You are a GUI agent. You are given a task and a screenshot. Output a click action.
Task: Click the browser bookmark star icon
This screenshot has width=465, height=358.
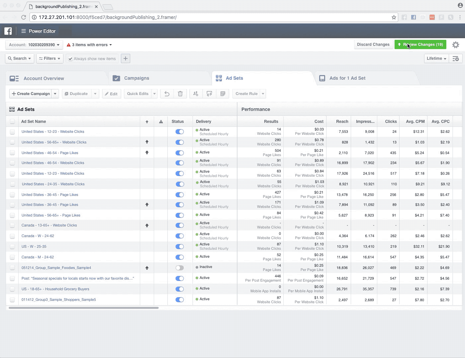[x=394, y=17]
